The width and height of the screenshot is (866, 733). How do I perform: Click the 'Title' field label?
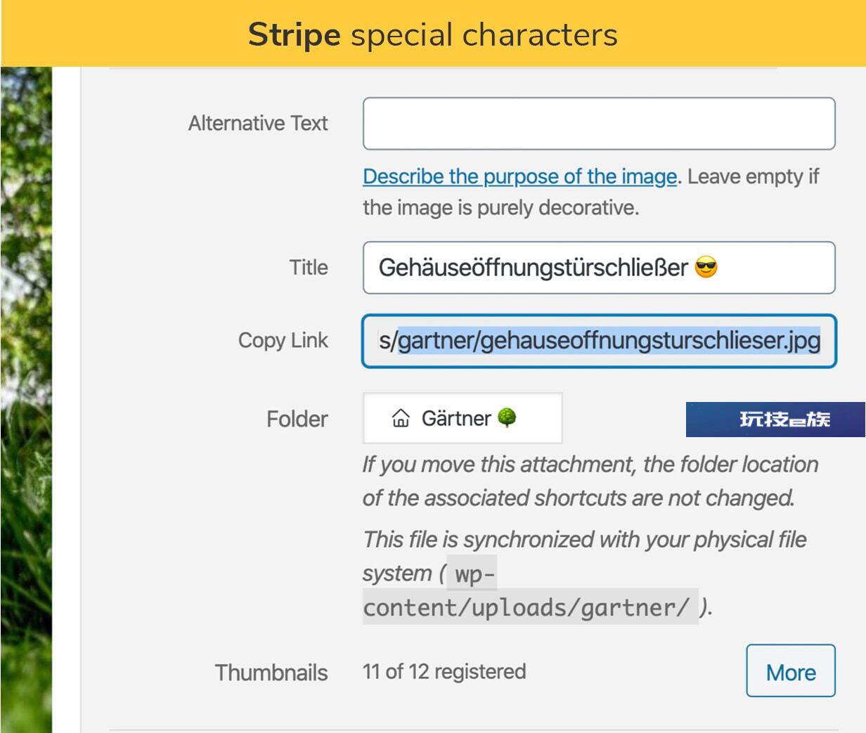[309, 267]
